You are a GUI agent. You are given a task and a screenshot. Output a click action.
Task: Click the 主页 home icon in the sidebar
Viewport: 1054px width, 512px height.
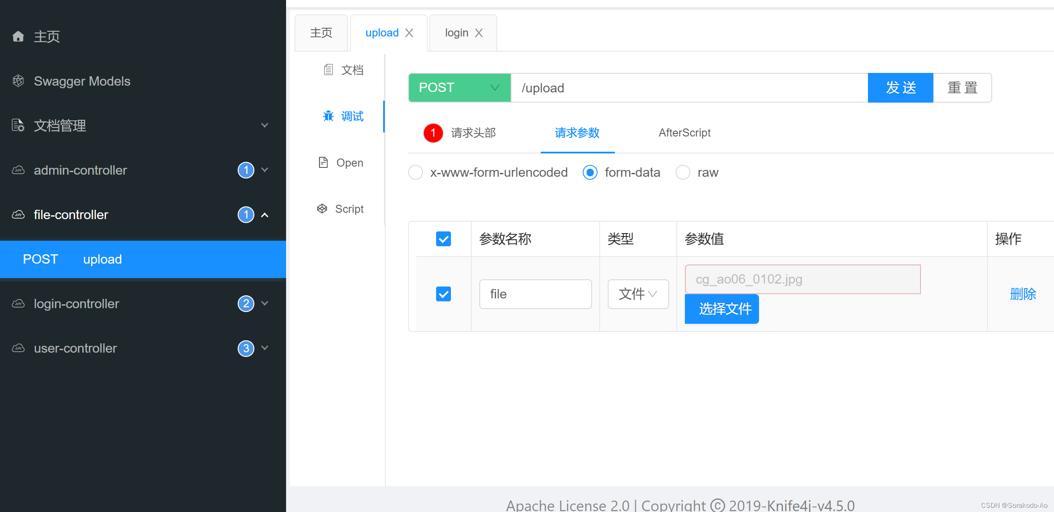pos(18,36)
